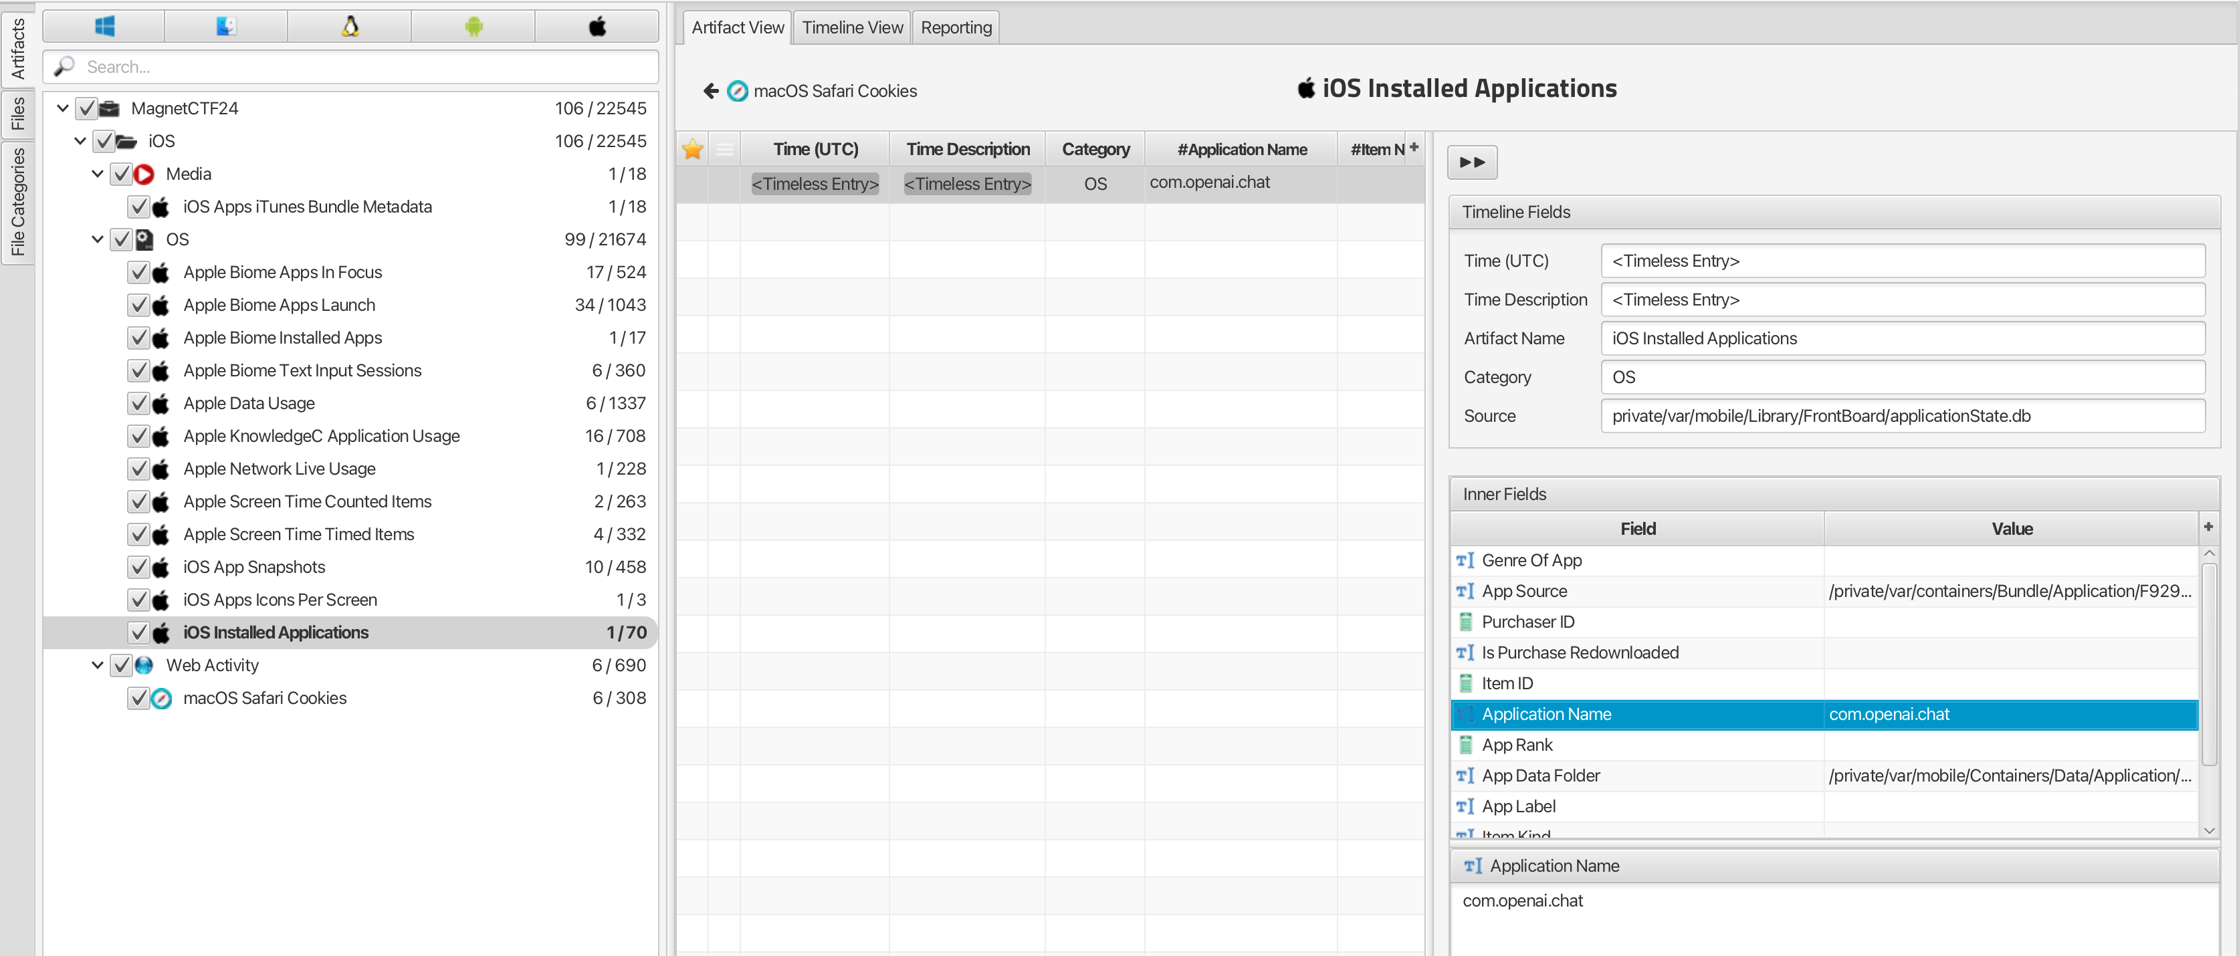Image resolution: width=2239 pixels, height=956 pixels.
Task: Click the search magnifier icon
Action: click(64, 66)
